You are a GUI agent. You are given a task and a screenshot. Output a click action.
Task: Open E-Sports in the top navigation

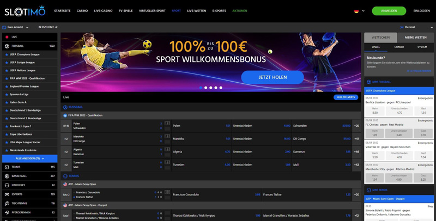219,11
